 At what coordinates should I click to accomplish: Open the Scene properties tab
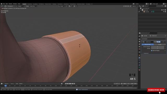139,46
